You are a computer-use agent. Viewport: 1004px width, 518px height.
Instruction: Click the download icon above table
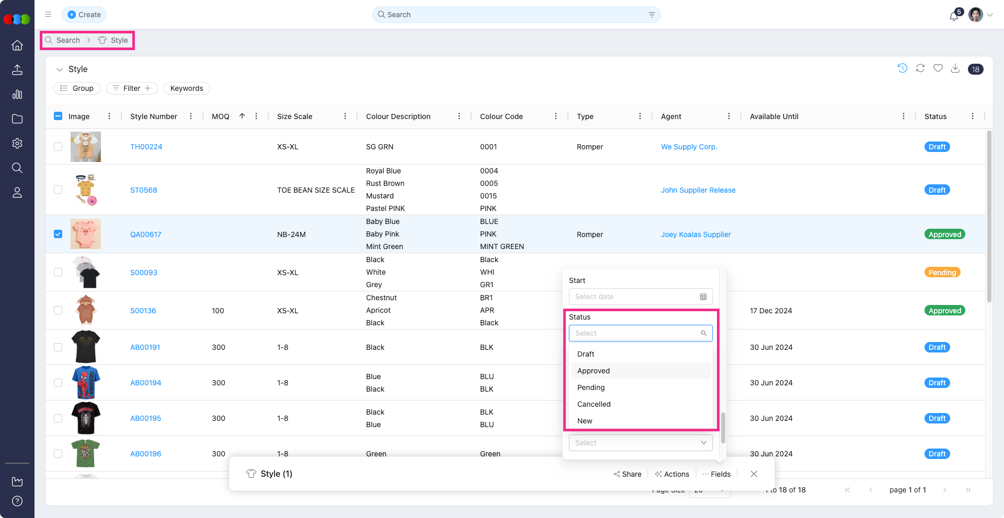click(955, 68)
